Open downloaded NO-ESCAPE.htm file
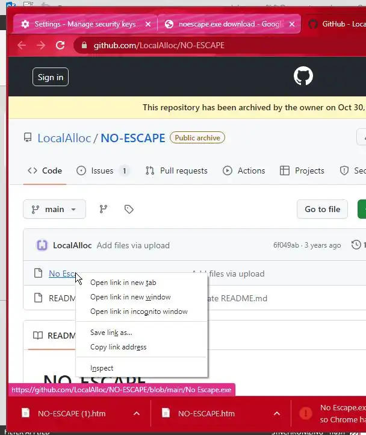 (206, 414)
